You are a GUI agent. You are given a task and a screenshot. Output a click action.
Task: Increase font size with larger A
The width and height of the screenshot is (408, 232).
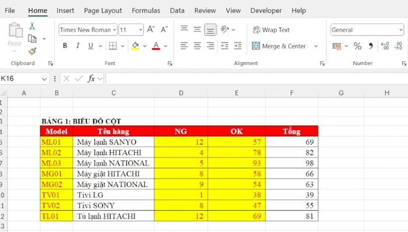(151, 30)
